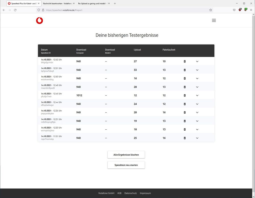Click Alle Ergebnisse löschen button
Screen dimensions: 255x198
tap(126, 155)
